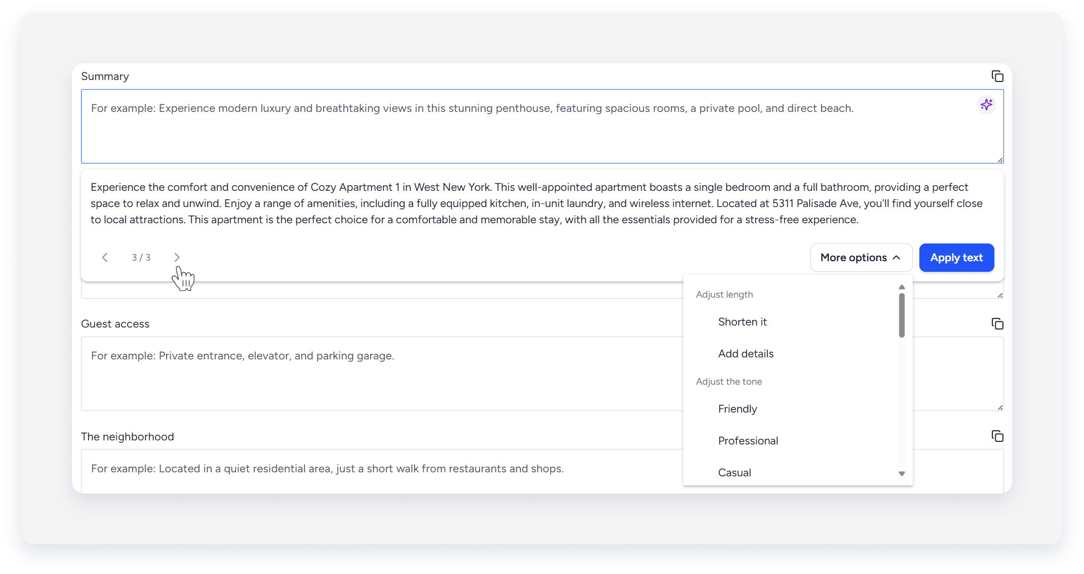Copy The neighborhood field content
The width and height of the screenshot is (1084, 574).
click(x=997, y=436)
